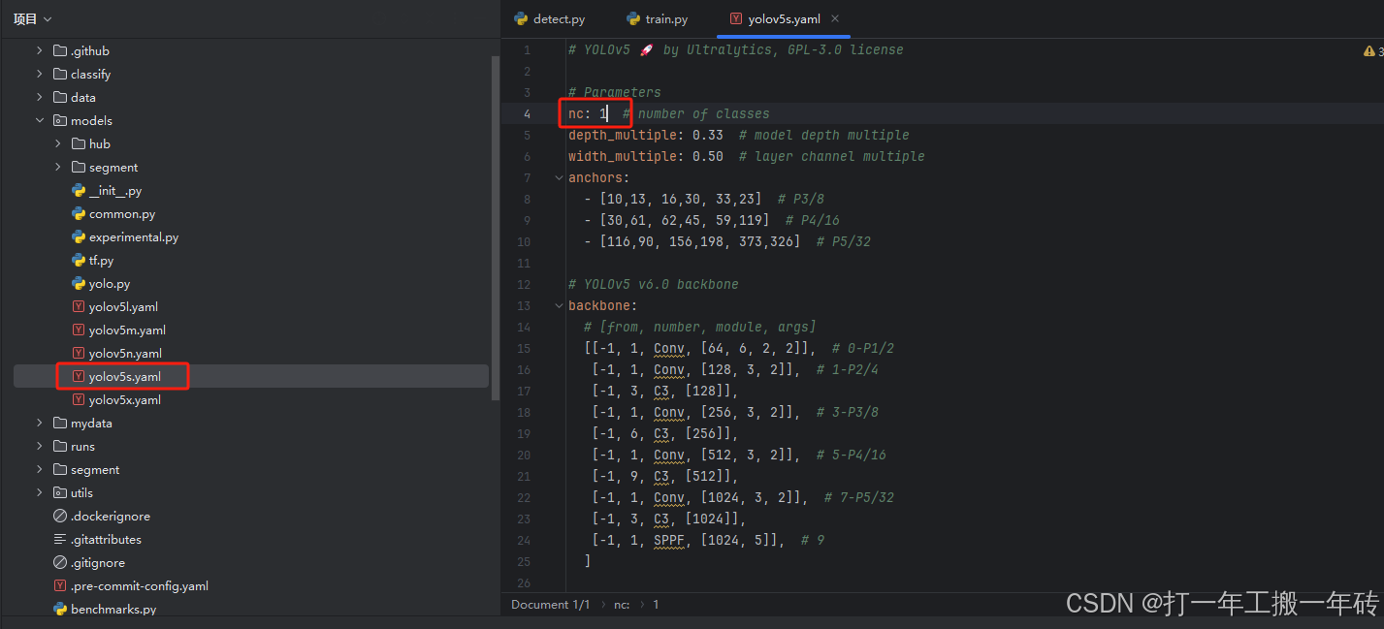Expand the hub folder chevron
The width and height of the screenshot is (1384, 629).
(x=58, y=143)
